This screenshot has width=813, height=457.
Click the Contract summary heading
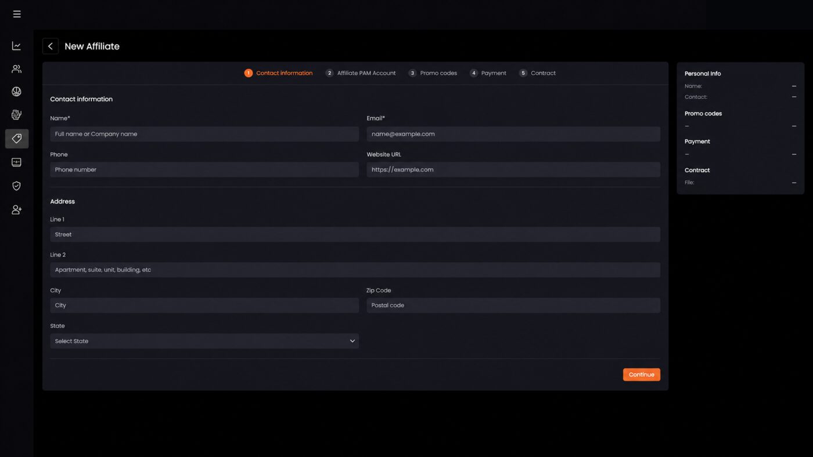pyautogui.click(x=697, y=170)
